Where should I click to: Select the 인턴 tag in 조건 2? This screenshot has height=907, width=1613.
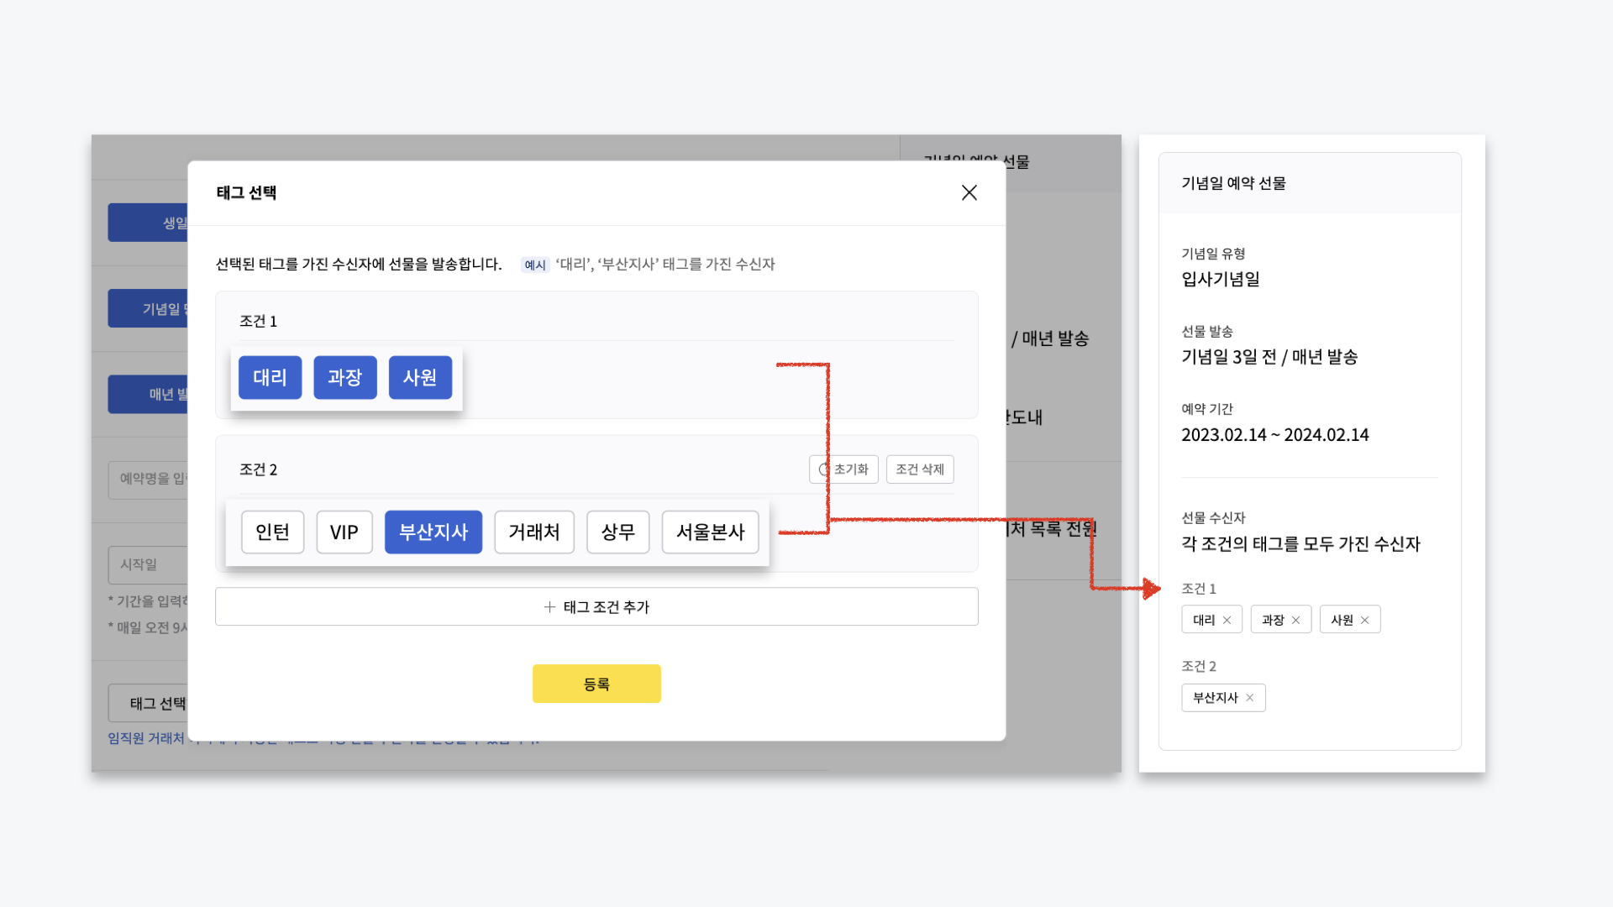tap(272, 532)
